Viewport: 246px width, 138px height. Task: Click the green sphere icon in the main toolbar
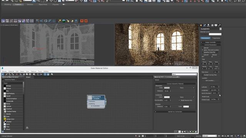64,21
